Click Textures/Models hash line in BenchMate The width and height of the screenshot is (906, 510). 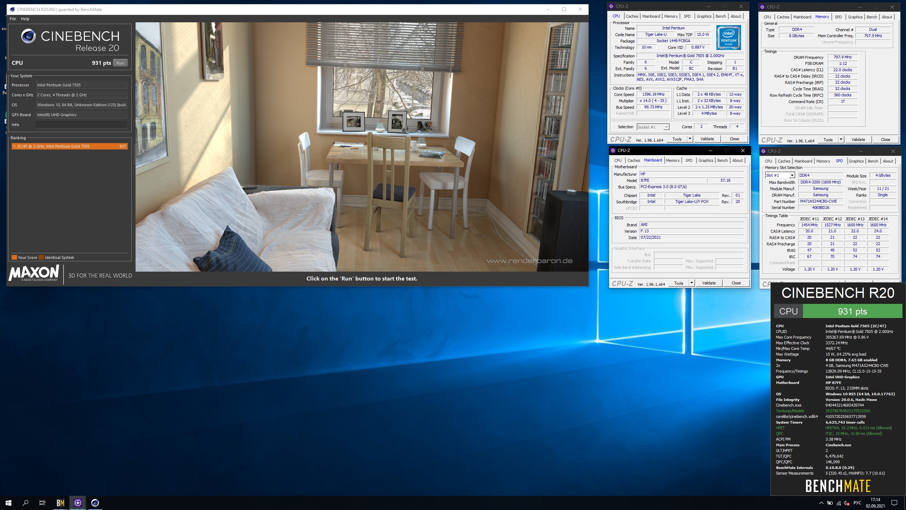(x=823, y=411)
